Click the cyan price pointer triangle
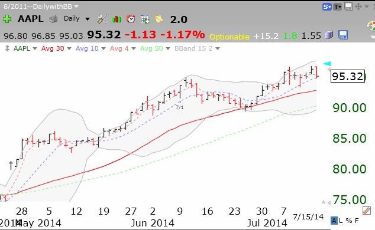This screenshot has height=230, width=375. pos(327,64)
